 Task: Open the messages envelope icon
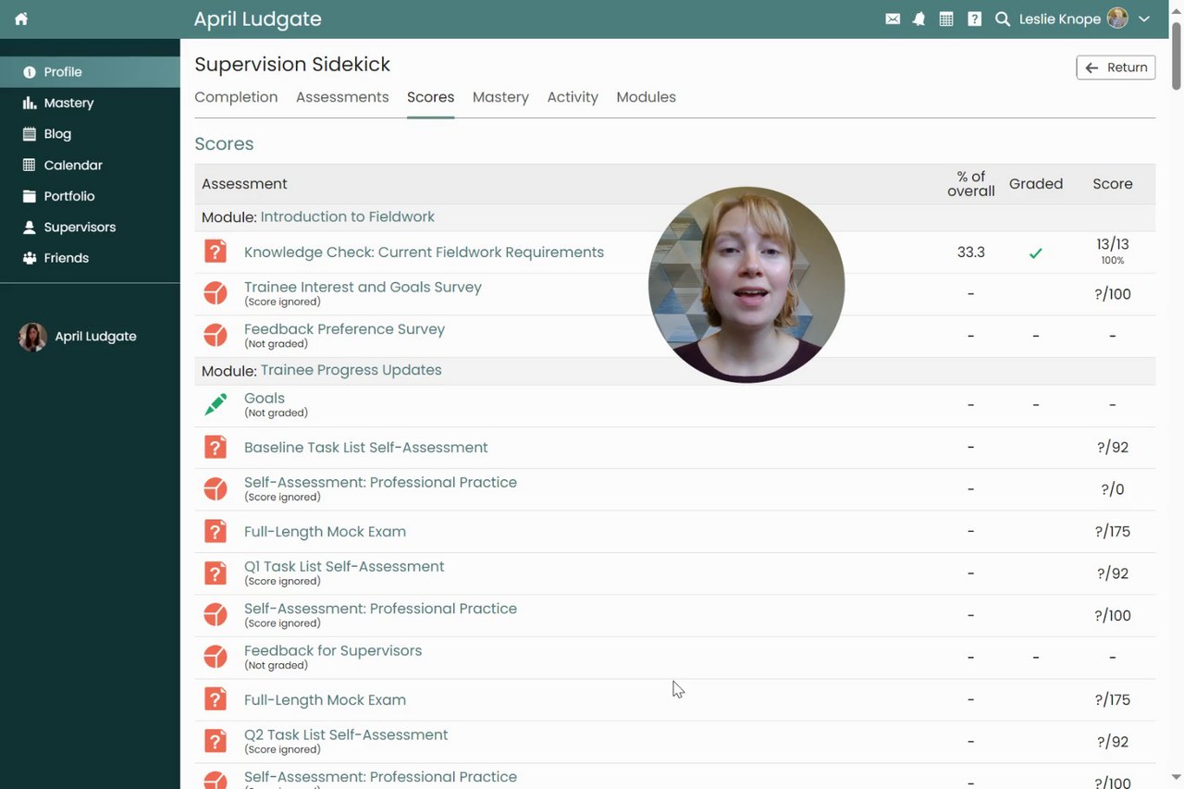coord(893,18)
